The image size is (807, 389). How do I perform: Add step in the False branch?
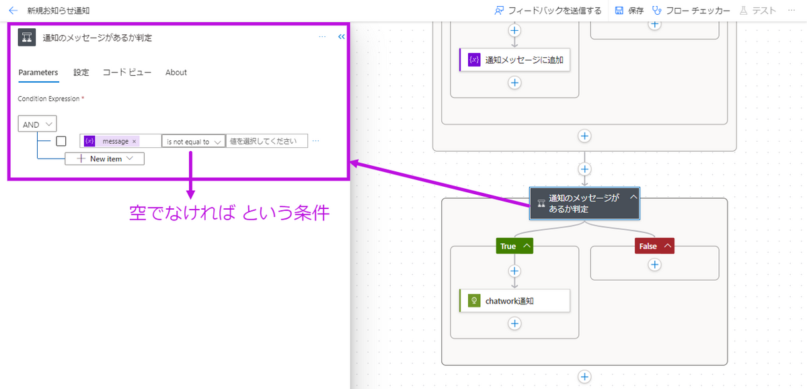[x=654, y=265]
